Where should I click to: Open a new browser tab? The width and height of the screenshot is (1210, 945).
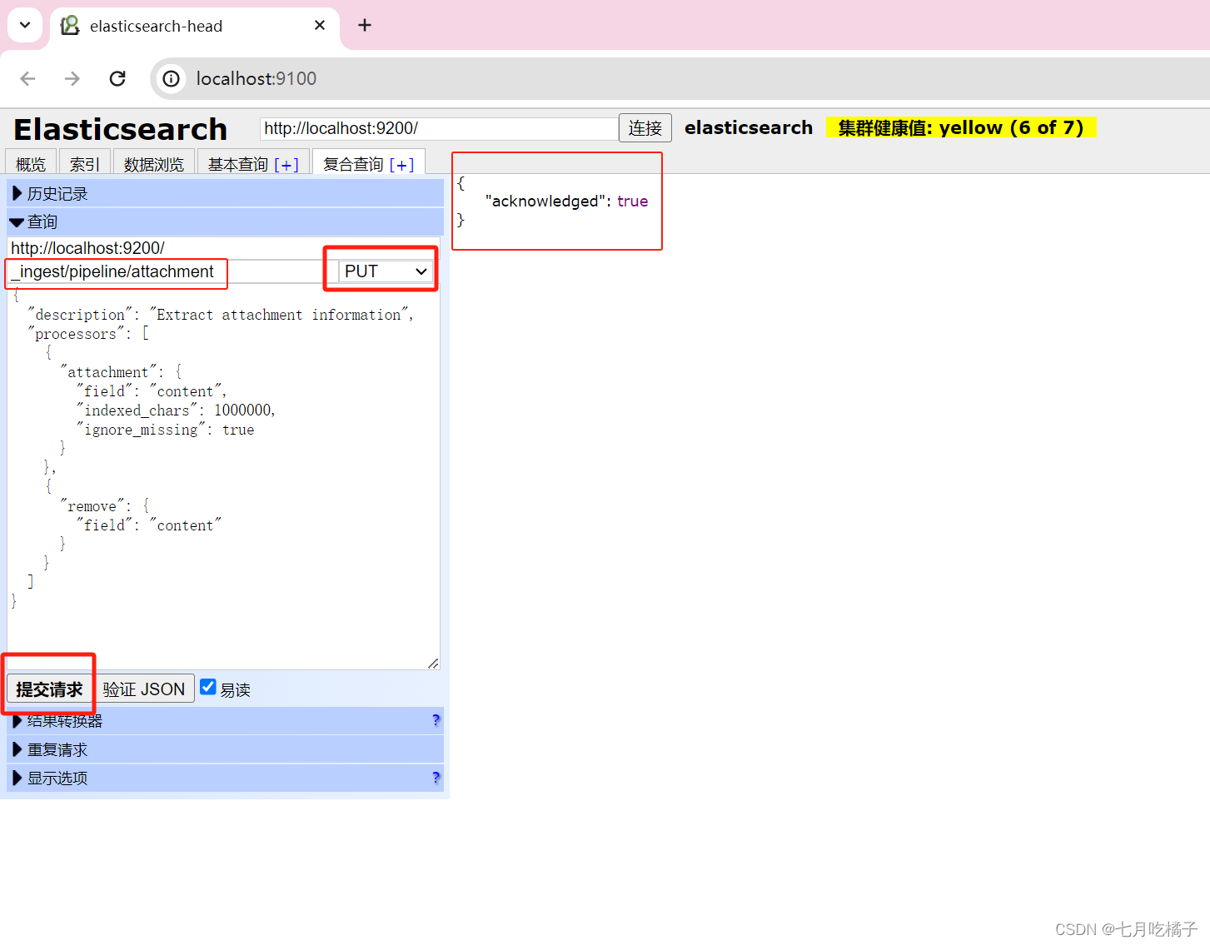pos(365,25)
